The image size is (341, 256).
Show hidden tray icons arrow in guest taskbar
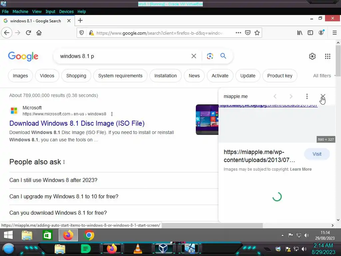(x=282, y=235)
